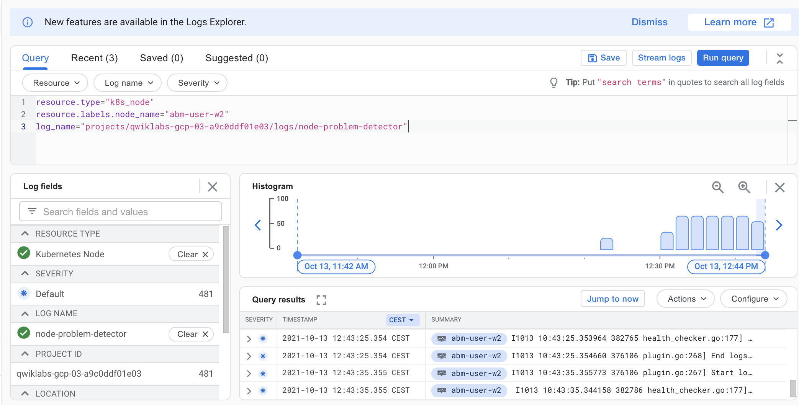
Task: Open the Learn more link
Action: point(739,22)
